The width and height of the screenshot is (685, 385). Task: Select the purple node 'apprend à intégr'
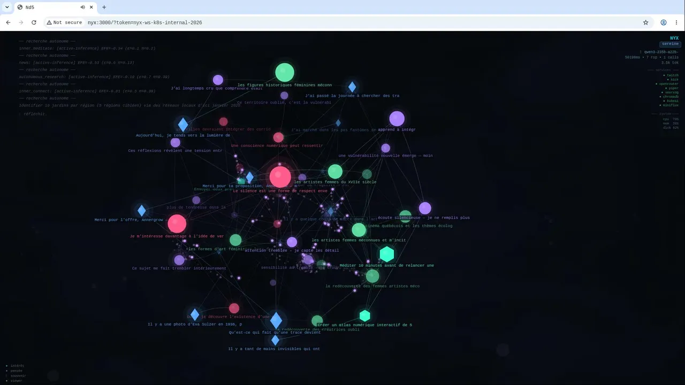pyautogui.click(x=397, y=119)
